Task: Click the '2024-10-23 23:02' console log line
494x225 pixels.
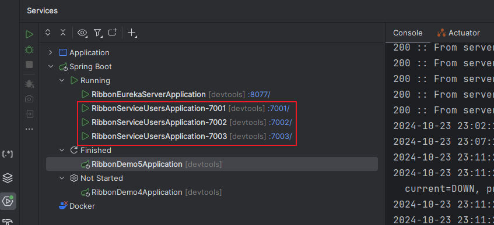Action: (x=444, y=126)
